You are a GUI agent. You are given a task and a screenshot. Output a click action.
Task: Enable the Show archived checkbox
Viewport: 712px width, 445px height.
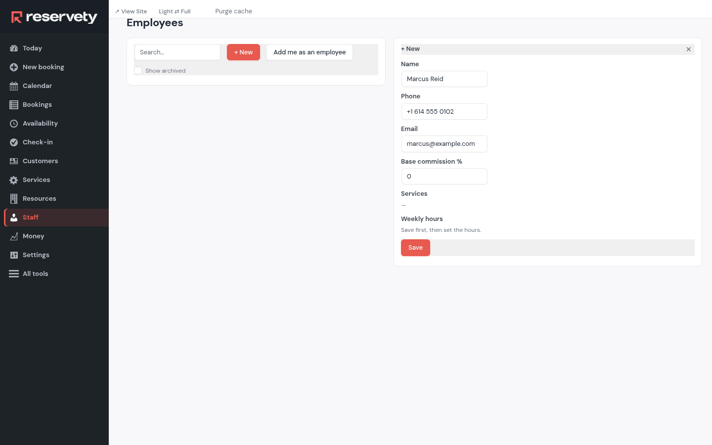click(138, 71)
